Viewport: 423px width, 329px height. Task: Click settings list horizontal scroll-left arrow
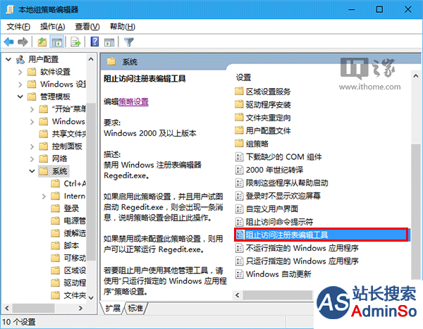coord(238,295)
